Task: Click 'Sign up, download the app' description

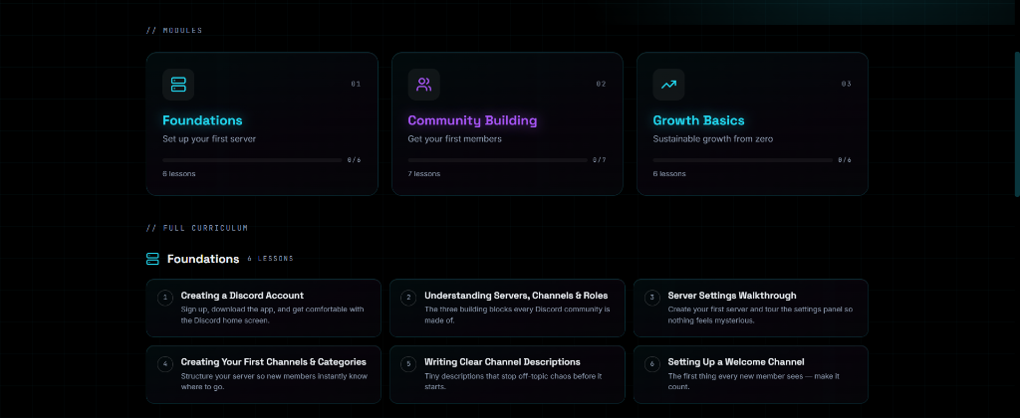Action: coord(272,314)
